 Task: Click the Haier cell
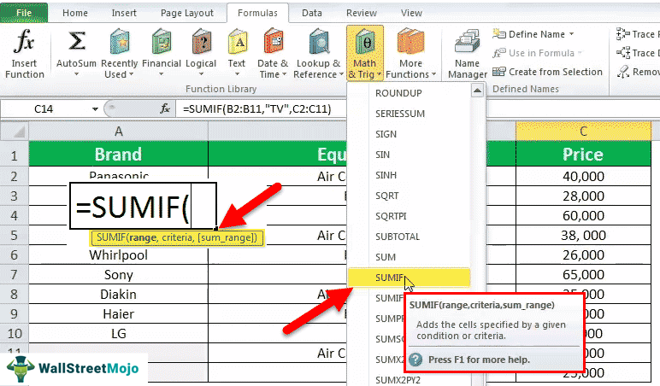tap(118, 313)
